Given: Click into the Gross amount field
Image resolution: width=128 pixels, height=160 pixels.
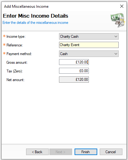Looking at the screenshot, I should tap(74, 62).
